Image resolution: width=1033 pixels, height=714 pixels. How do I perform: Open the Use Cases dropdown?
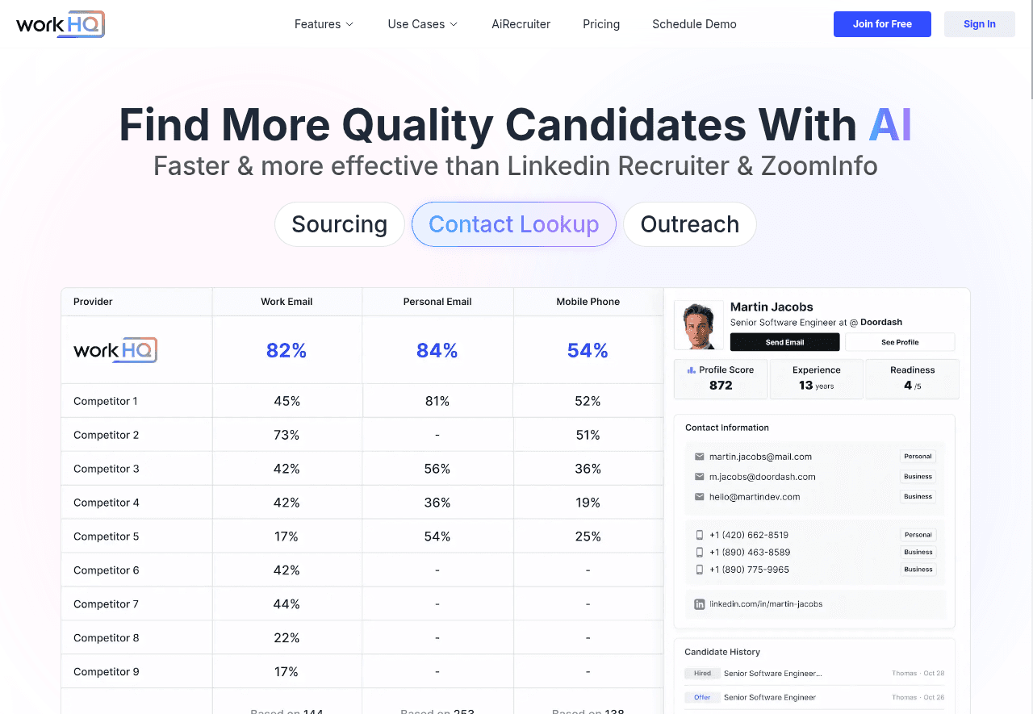[x=422, y=24]
